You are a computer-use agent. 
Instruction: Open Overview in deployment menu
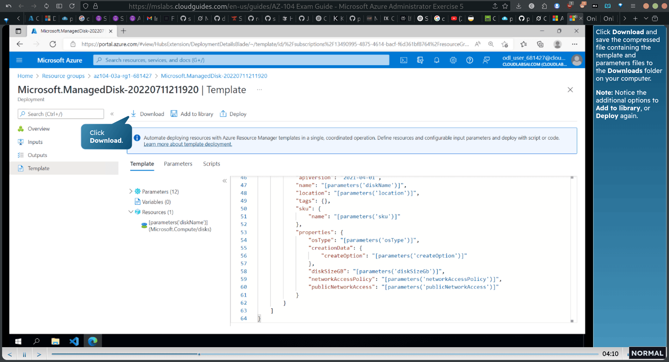(39, 129)
